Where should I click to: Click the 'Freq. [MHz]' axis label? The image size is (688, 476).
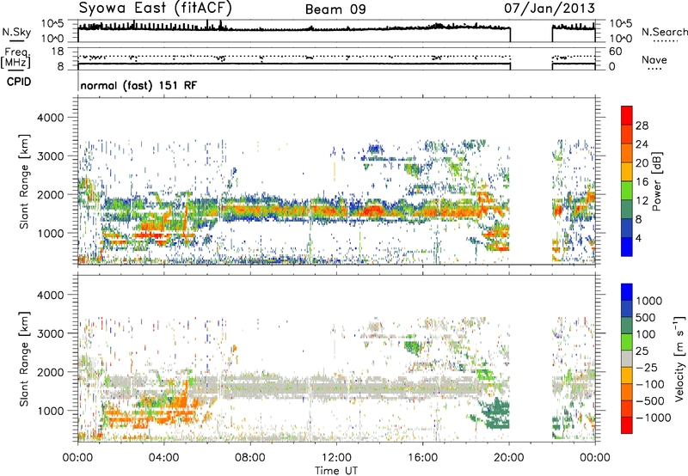[15, 58]
